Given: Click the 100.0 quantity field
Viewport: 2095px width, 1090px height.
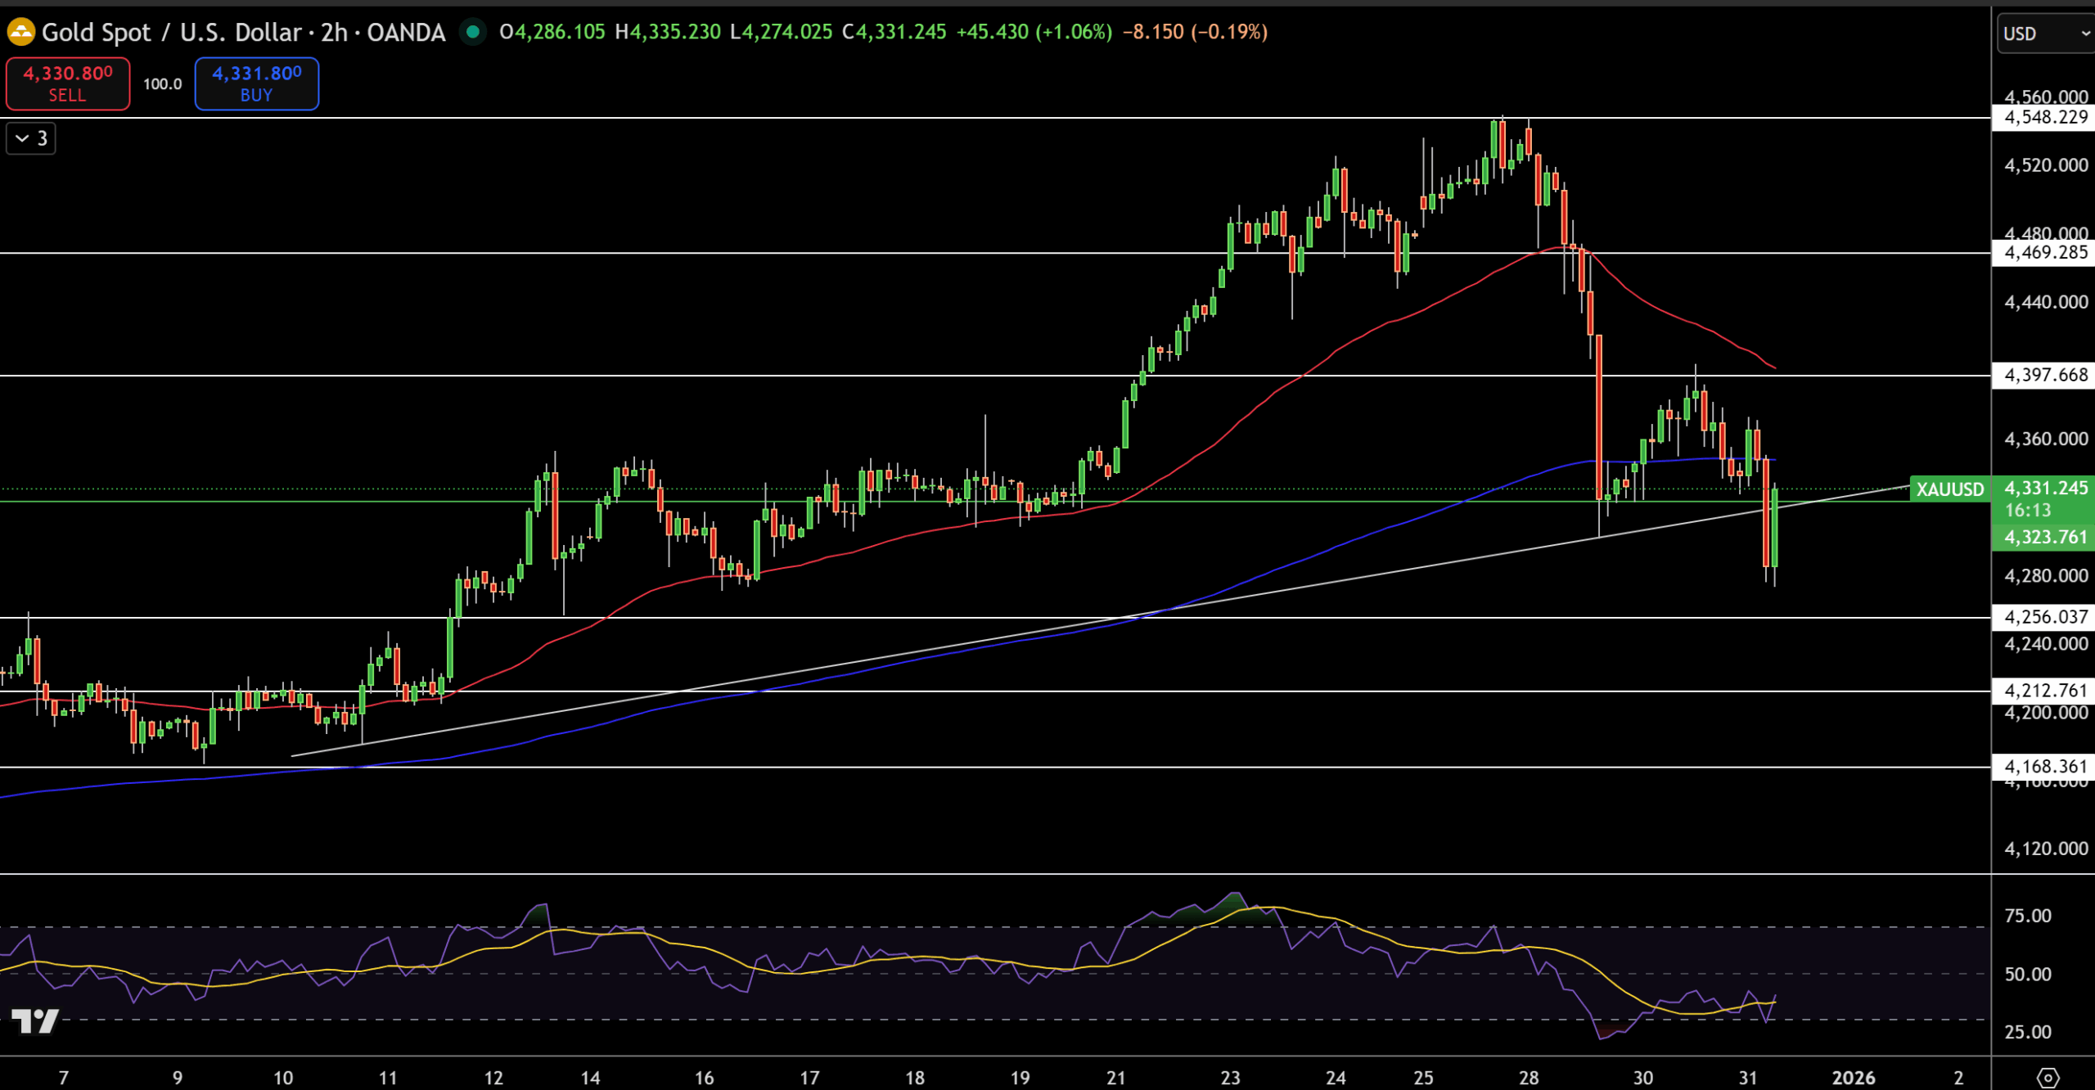Looking at the screenshot, I should pos(162,83).
